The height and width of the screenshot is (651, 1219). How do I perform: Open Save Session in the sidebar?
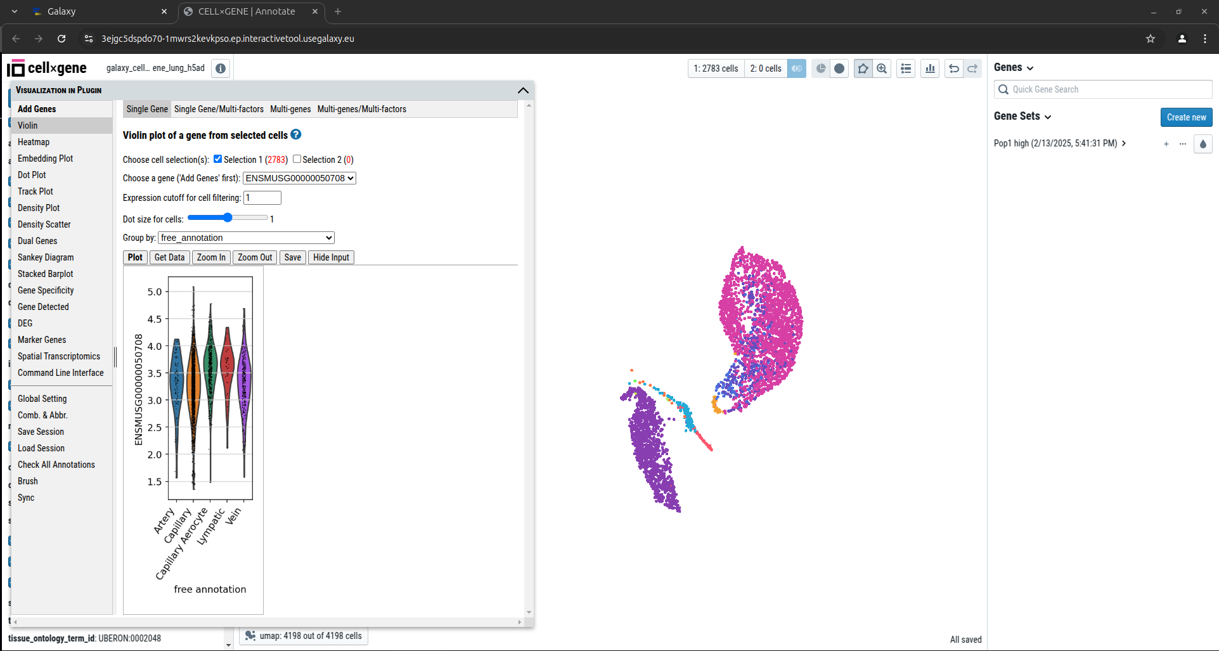41,432
